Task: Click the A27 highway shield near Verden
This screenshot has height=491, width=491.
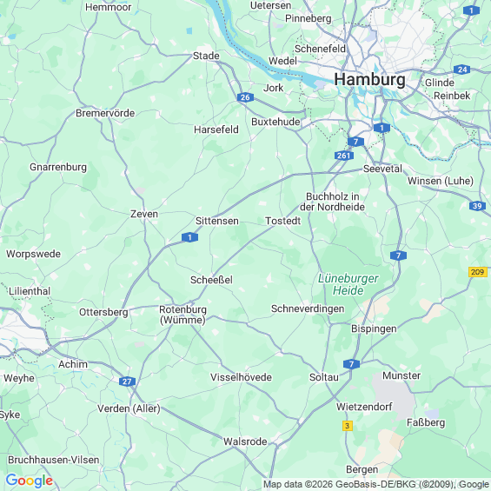Action: (127, 382)
